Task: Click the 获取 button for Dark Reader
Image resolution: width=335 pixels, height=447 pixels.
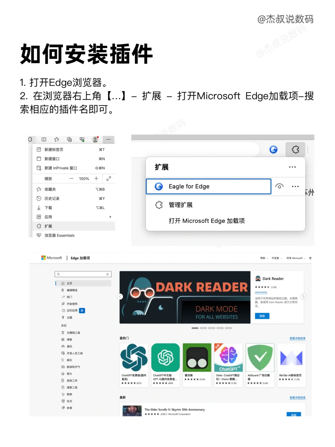Action: (x=261, y=316)
